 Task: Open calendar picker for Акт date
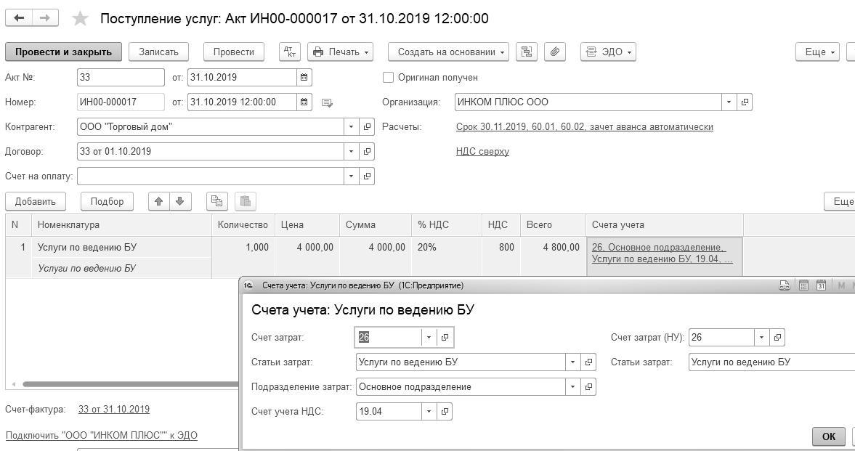pyautogui.click(x=304, y=78)
